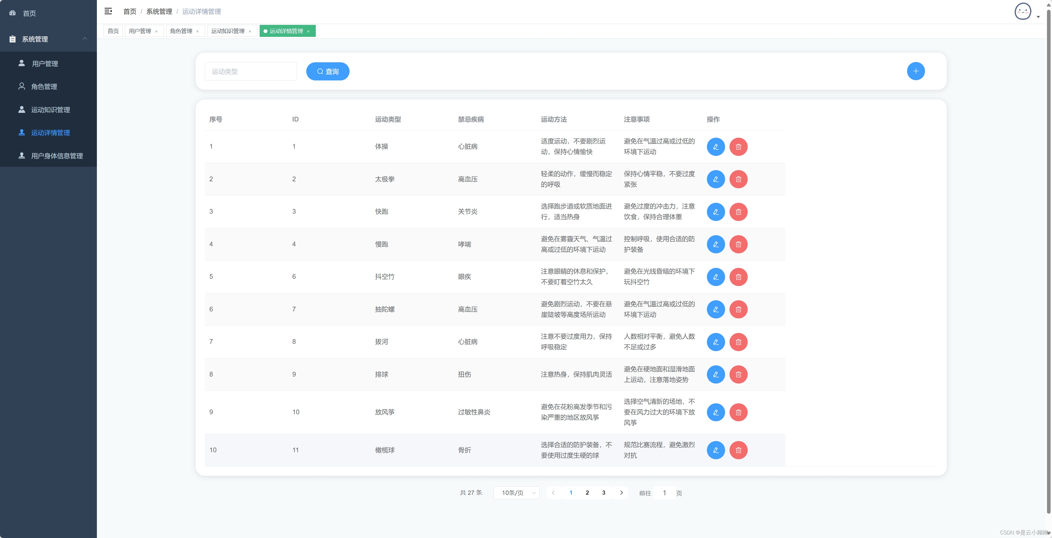Switch to the 角色管理 tab
Image resolution: width=1052 pixels, height=538 pixels.
pos(181,31)
